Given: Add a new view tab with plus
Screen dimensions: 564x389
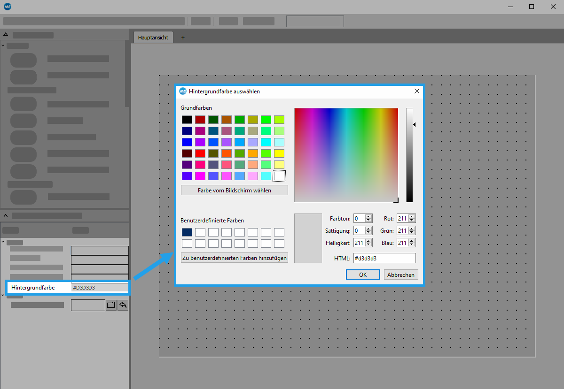Looking at the screenshot, I should pyautogui.click(x=183, y=38).
